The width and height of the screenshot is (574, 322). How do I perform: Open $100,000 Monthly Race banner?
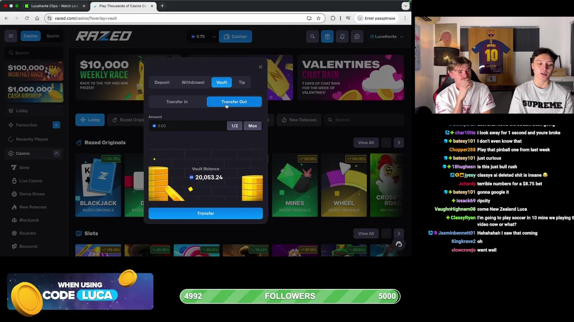(35, 71)
